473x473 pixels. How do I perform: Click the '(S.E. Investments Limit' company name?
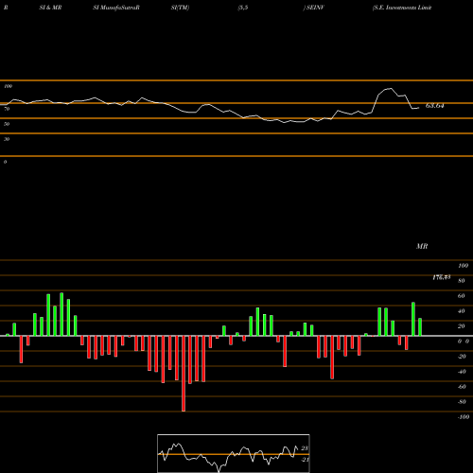[402, 8]
